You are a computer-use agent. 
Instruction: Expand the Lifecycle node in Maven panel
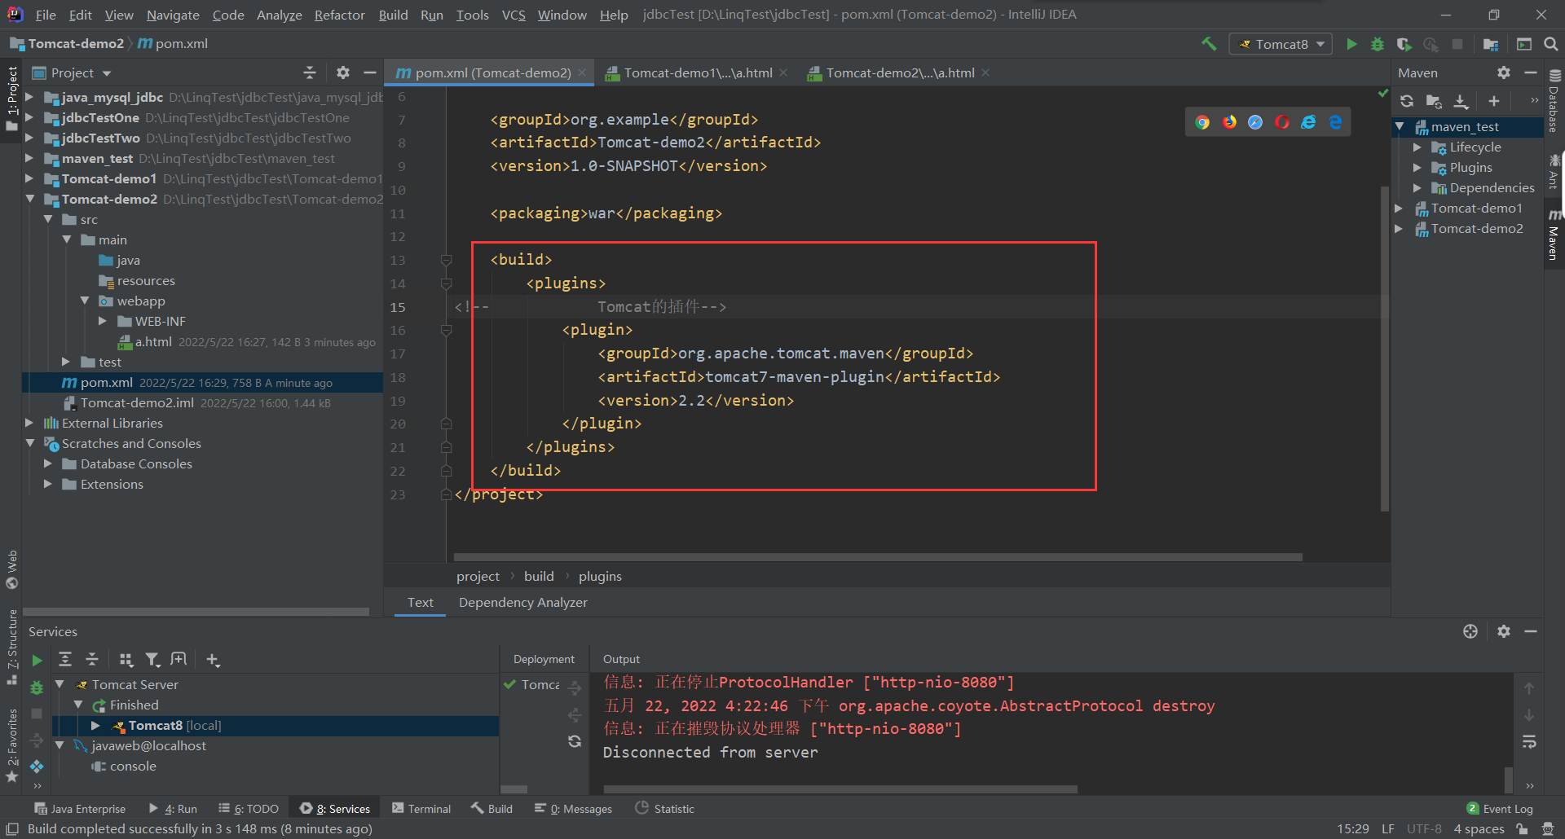pyautogui.click(x=1417, y=147)
